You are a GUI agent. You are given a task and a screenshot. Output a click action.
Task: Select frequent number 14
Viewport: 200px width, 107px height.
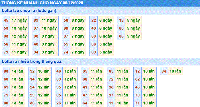pos(32,79)
